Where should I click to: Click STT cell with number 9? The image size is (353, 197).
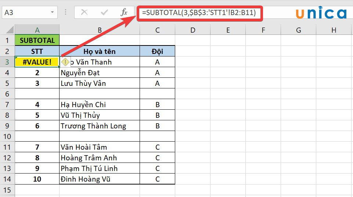point(37,168)
